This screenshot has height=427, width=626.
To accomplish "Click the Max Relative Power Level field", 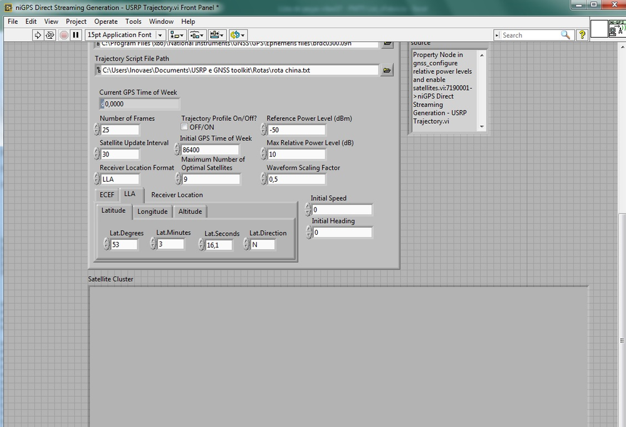I will point(296,154).
